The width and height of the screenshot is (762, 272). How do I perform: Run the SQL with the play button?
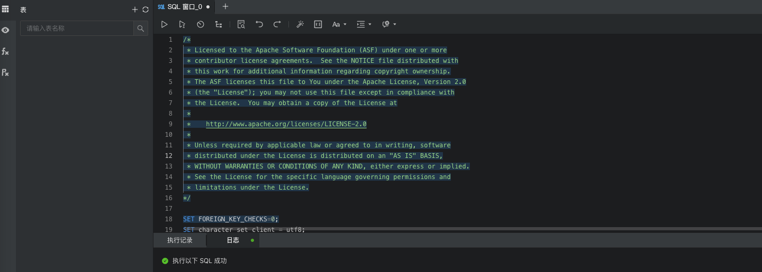(x=165, y=24)
